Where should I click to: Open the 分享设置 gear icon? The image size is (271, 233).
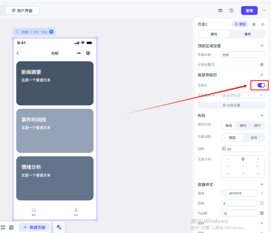pyautogui.click(x=262, y=64)
